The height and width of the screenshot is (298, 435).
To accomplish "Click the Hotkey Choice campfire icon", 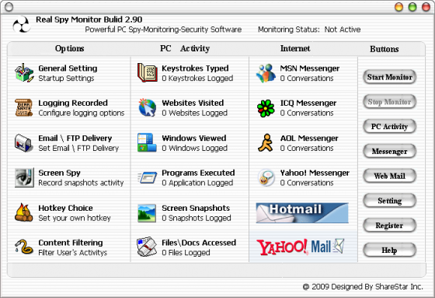I will point(23,212).
